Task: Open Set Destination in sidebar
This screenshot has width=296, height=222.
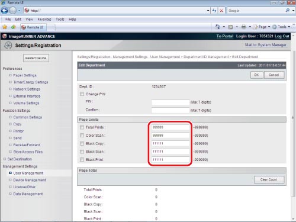Action: pos(20,159)
